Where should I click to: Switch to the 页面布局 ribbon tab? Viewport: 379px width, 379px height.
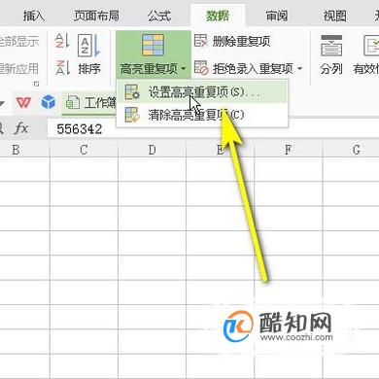click(x=96, y=16)
